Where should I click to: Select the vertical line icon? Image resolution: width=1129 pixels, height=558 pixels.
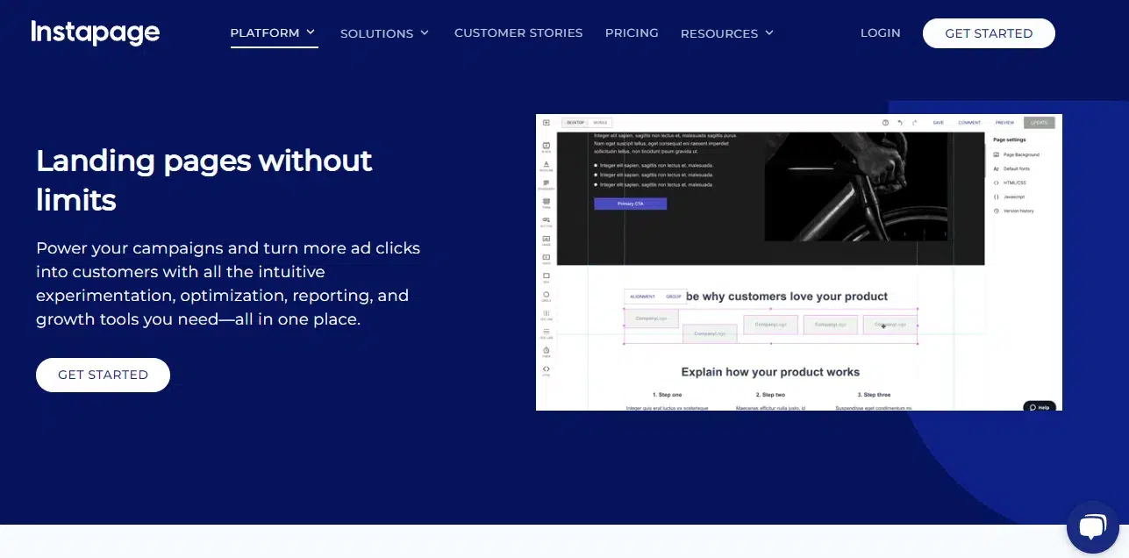coord(546,314)
